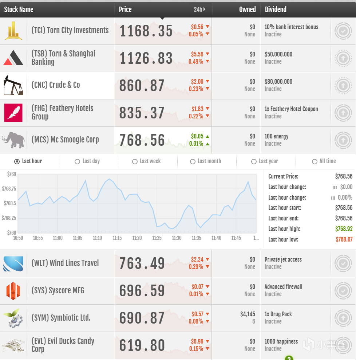Open (TCI) Torn City Investments stock name
356x360 pixels.
point(70,30)
